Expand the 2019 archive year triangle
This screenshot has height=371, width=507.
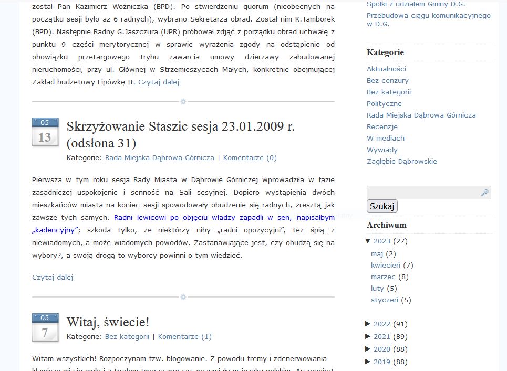pyautogui.click(x=368, y=362)
